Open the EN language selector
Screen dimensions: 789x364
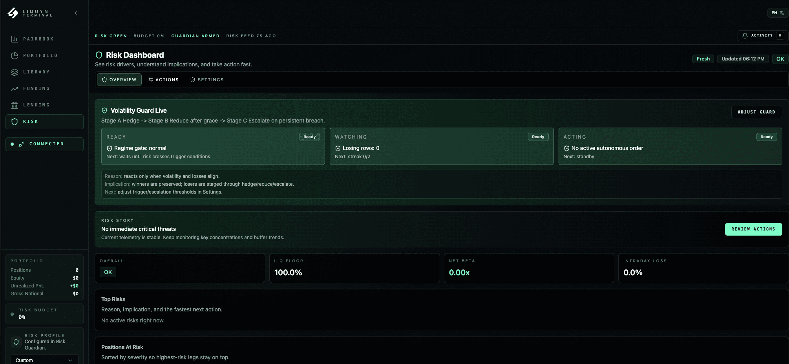[777, 13]
